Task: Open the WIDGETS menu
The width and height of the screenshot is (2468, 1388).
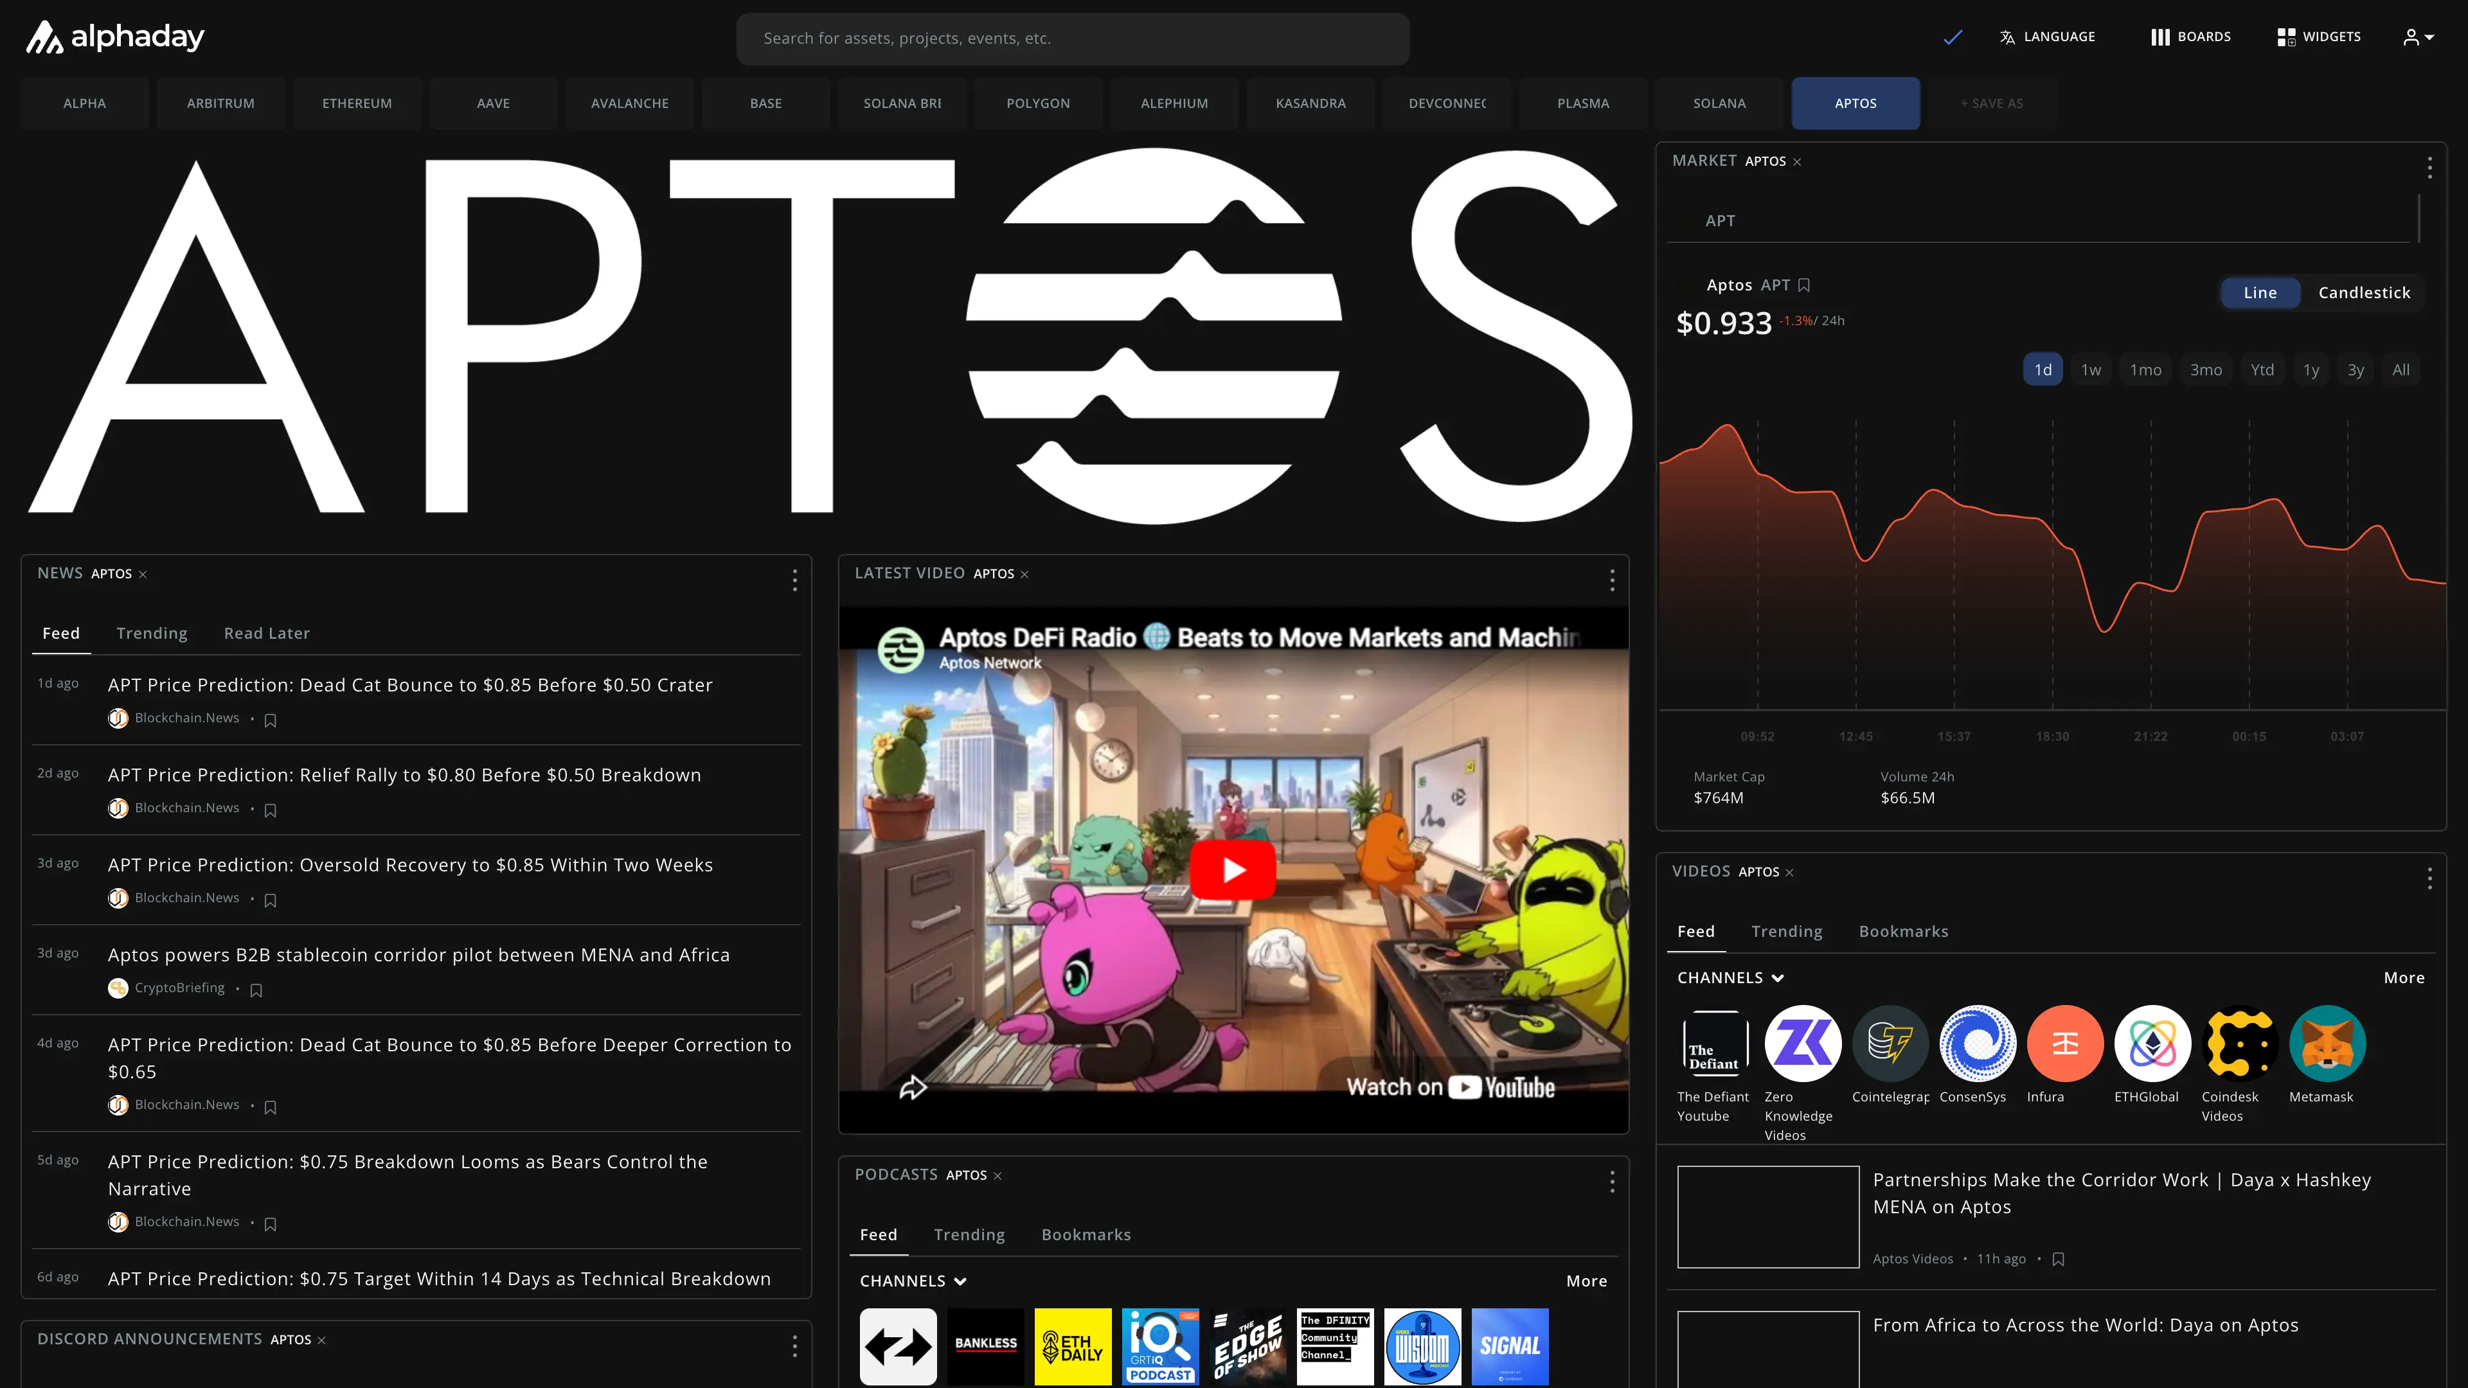Action: click(x=2318, y=37)
